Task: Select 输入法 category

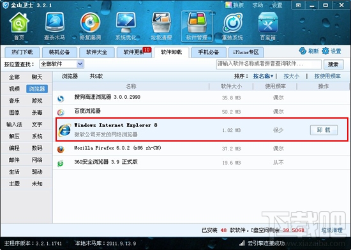Action: click(14, 124)
